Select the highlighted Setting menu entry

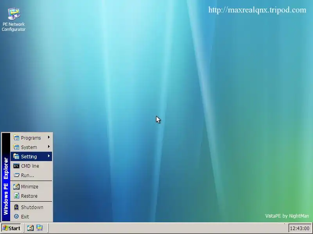(x=31, y=156)
